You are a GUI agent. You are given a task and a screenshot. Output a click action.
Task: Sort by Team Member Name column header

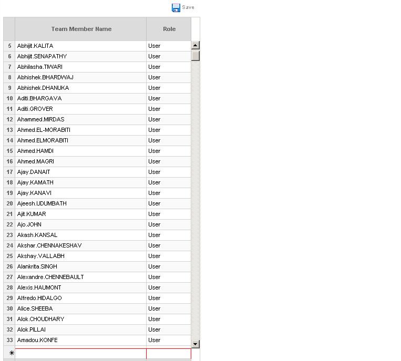click(80, 29)
